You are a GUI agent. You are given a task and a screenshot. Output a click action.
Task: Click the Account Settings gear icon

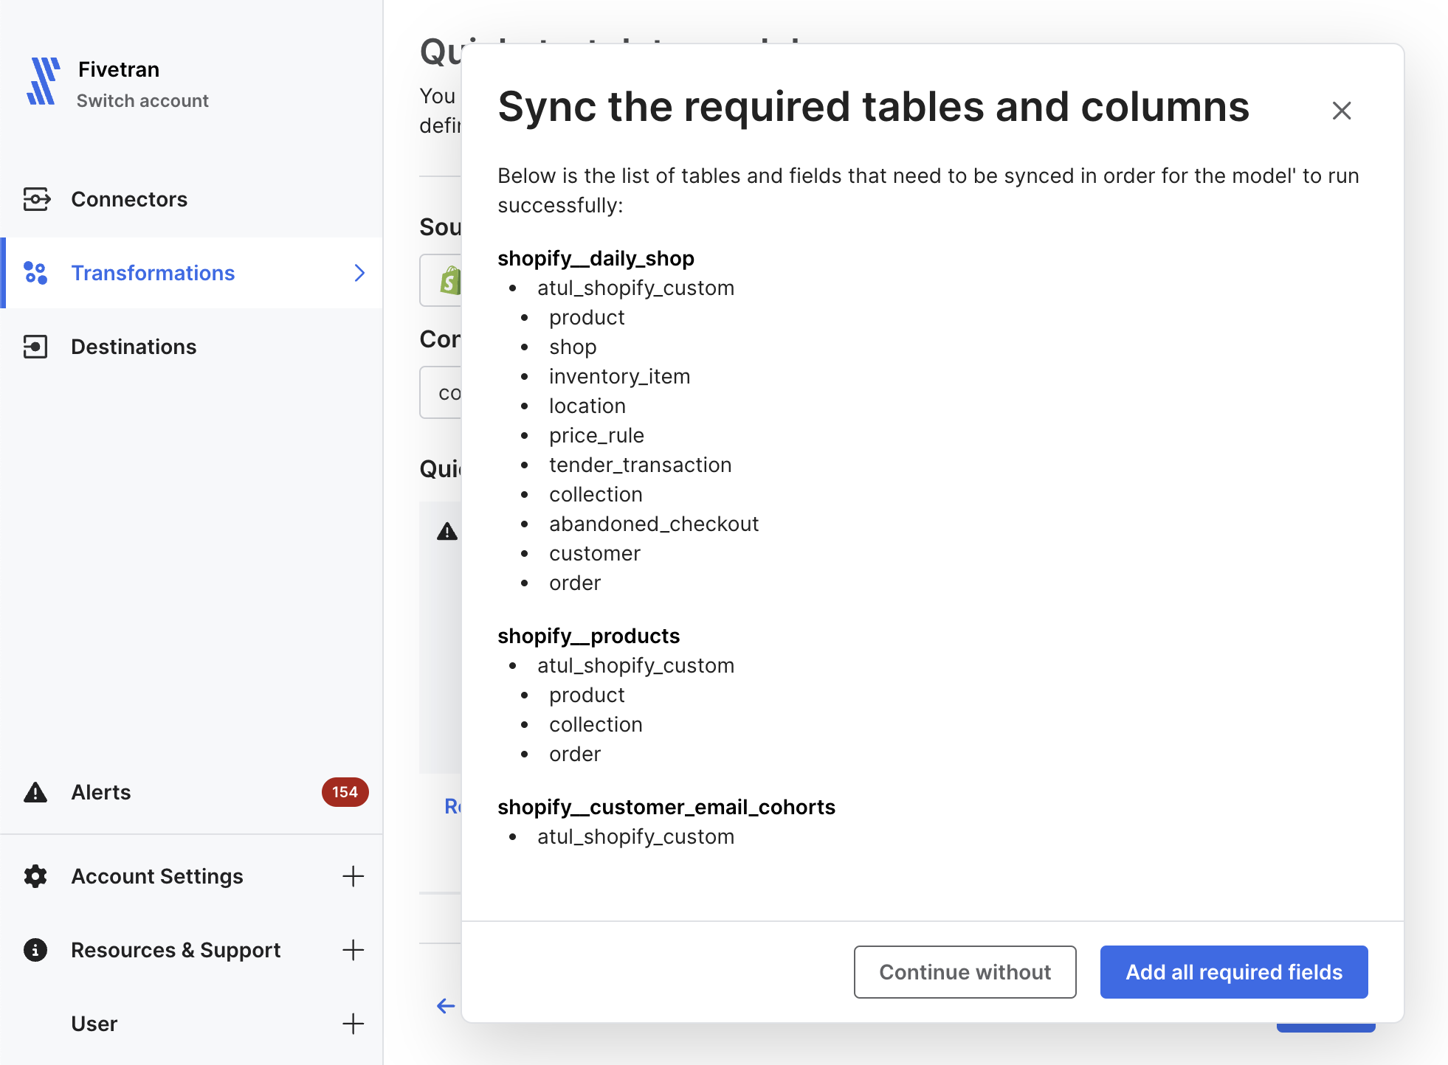click(x=35, y=875)
